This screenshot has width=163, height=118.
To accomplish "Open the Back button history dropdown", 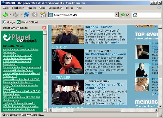I will point(10,15).
